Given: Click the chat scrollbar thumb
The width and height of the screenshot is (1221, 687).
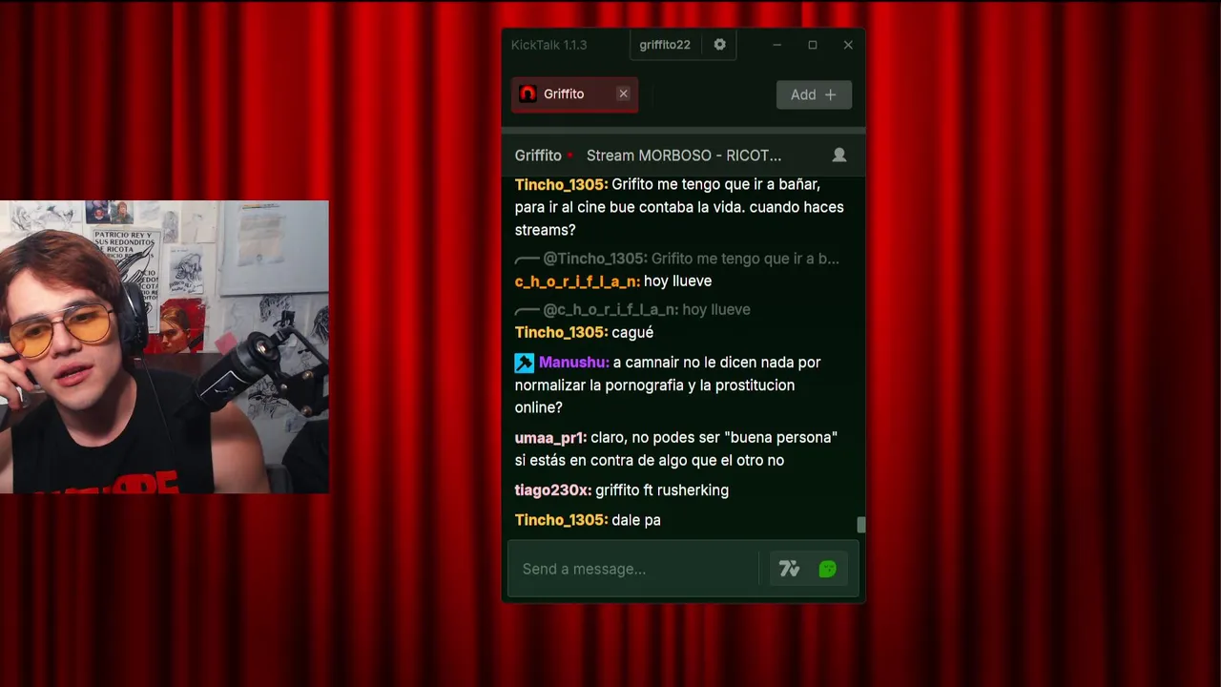Looking at the screenshot, I should (x=861, y=525).
